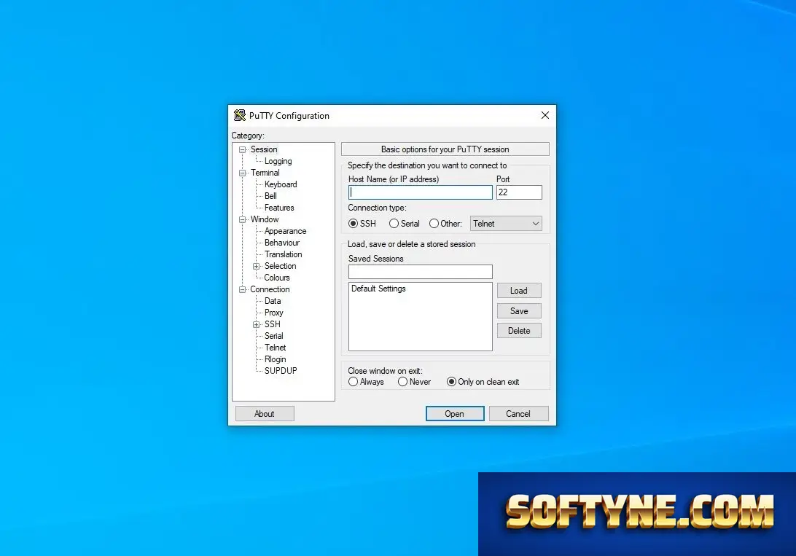This screenshot has width=796, height=556.
Task: Expand the Selection tree node
Action: [257, 266]
